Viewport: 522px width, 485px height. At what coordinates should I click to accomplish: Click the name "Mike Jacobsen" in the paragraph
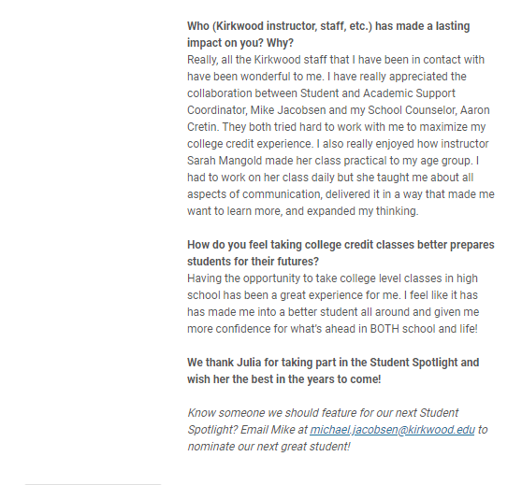tap(288, 109)
